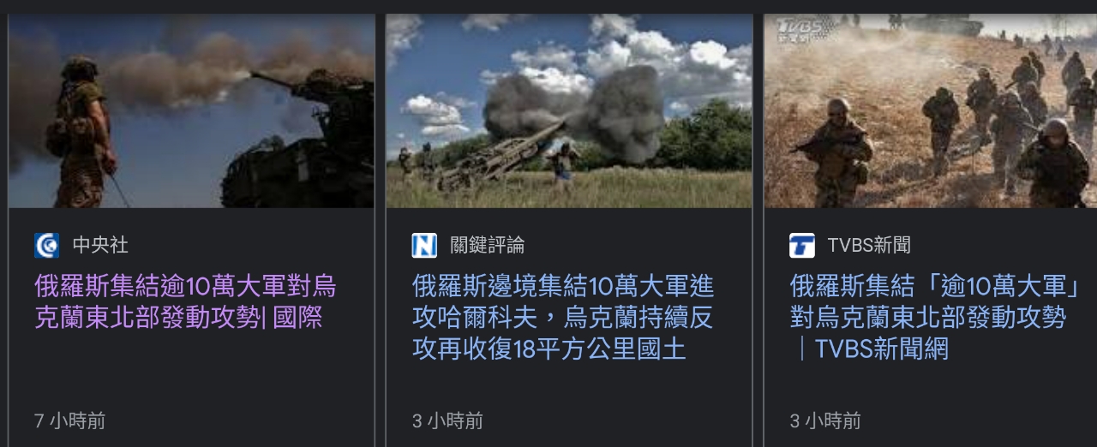The height and width of the screenshot is (447, 1097).
Task: Click the 7 小時前 timestamp
Action: pos(70,420)
